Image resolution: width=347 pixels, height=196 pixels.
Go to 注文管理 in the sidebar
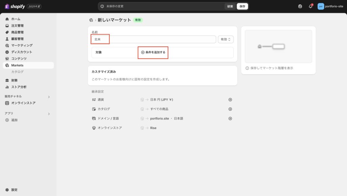[x=17, y=26]
